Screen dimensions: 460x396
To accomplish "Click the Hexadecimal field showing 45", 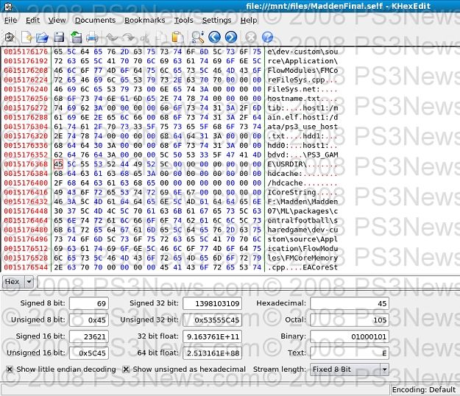I will [350, 303].
